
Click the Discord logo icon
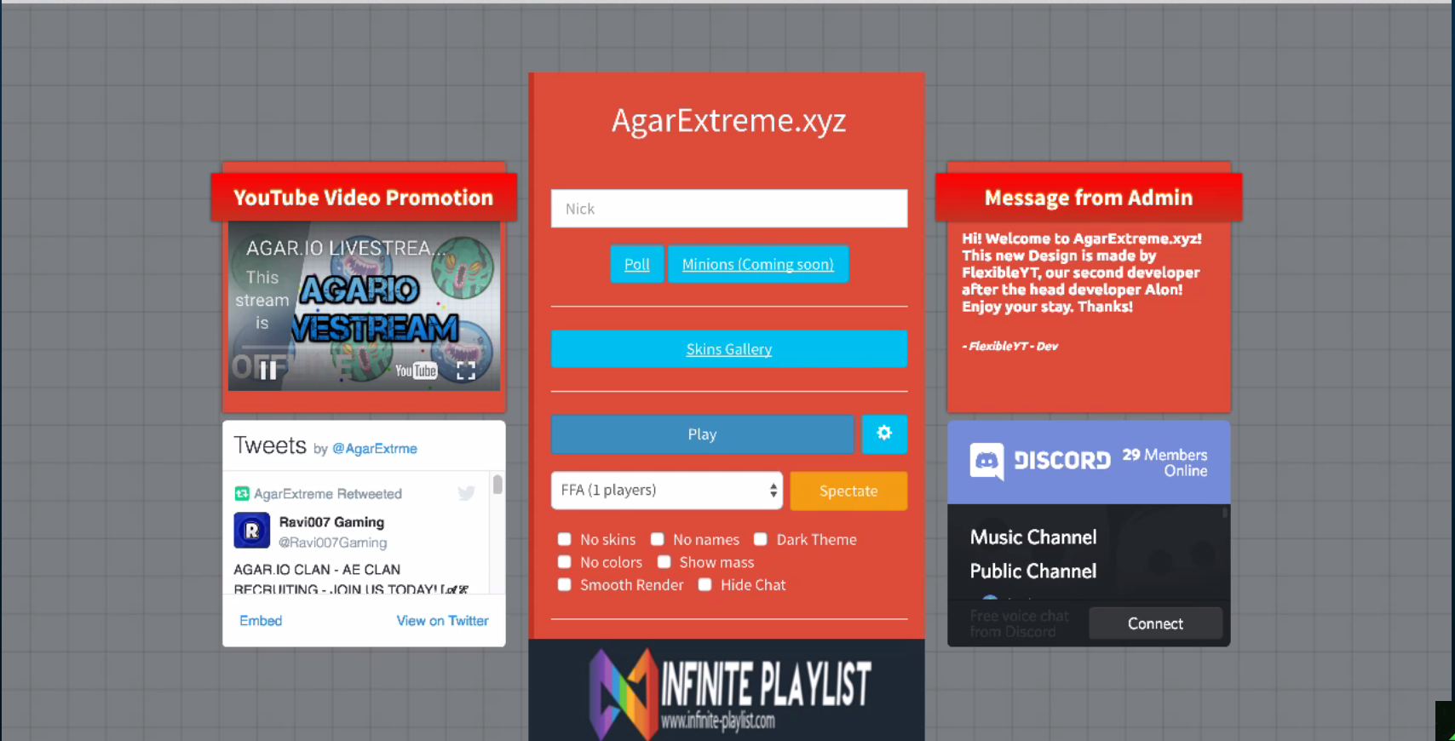[986, 461]
